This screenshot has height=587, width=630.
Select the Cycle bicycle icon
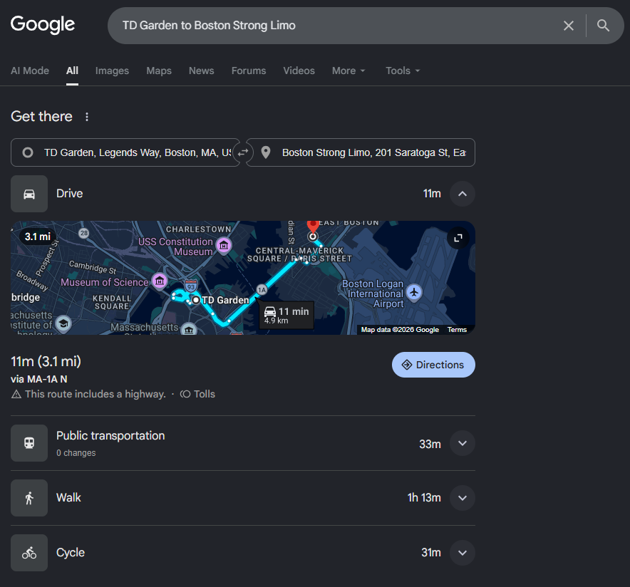(x=29, y=553)
